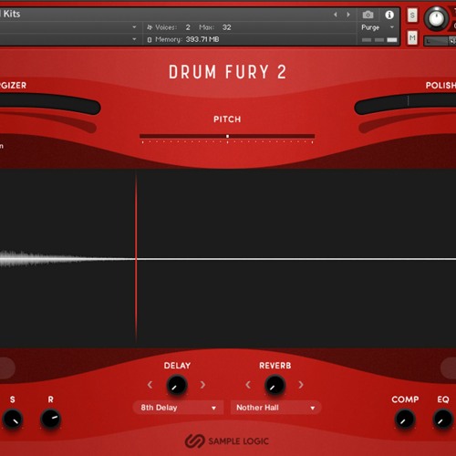Click the camera snapshot icon
The height and width of the screenshot is (456, 456).
coord(368,15)
